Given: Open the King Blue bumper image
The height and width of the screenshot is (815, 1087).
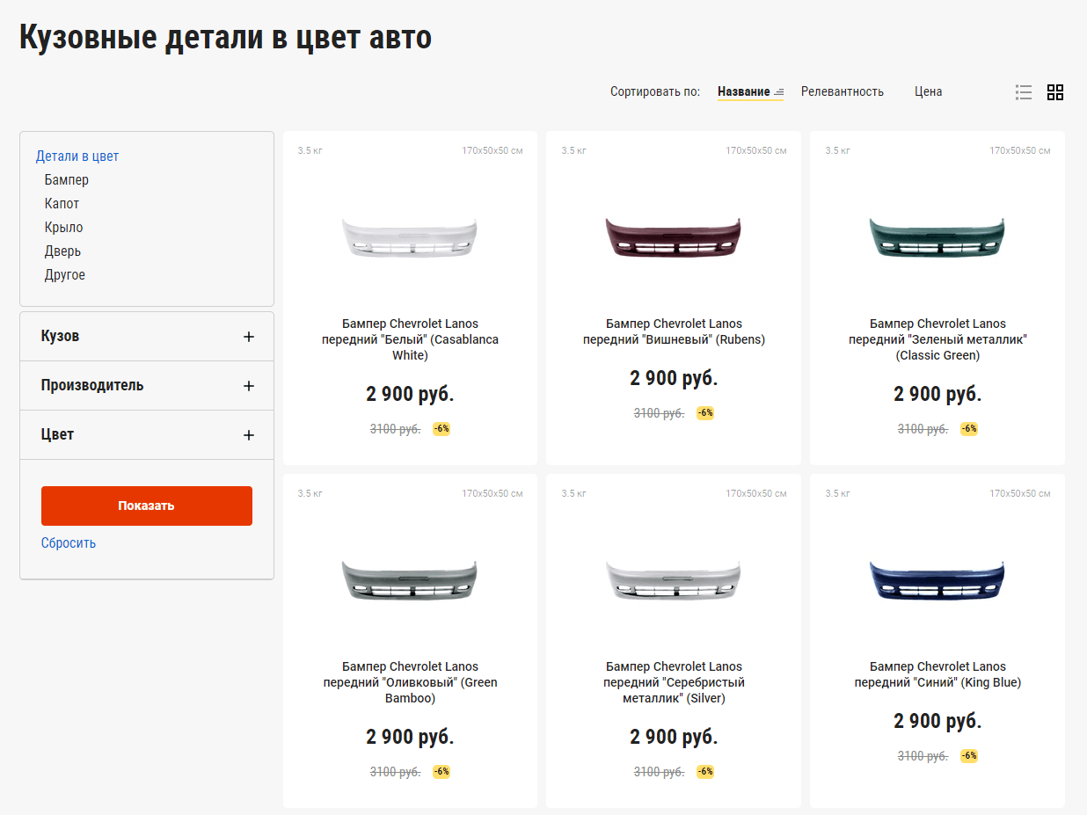Looking at the screenshot, I should pos(937,580).
